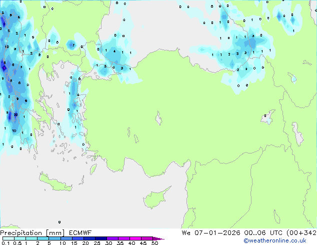Viewport: 317px width, 245px height.
Task: Select the lightest 0.1 mm legend swatch
Action: 8,238
